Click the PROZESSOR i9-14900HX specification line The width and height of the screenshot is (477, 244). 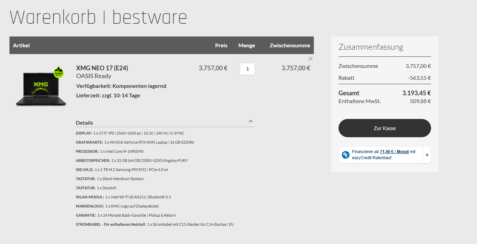click(x=110, y=151)
